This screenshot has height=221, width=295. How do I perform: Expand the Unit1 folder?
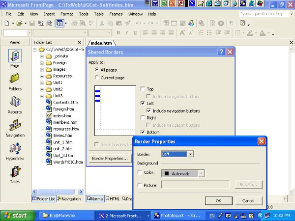click(x=42, y=83)
